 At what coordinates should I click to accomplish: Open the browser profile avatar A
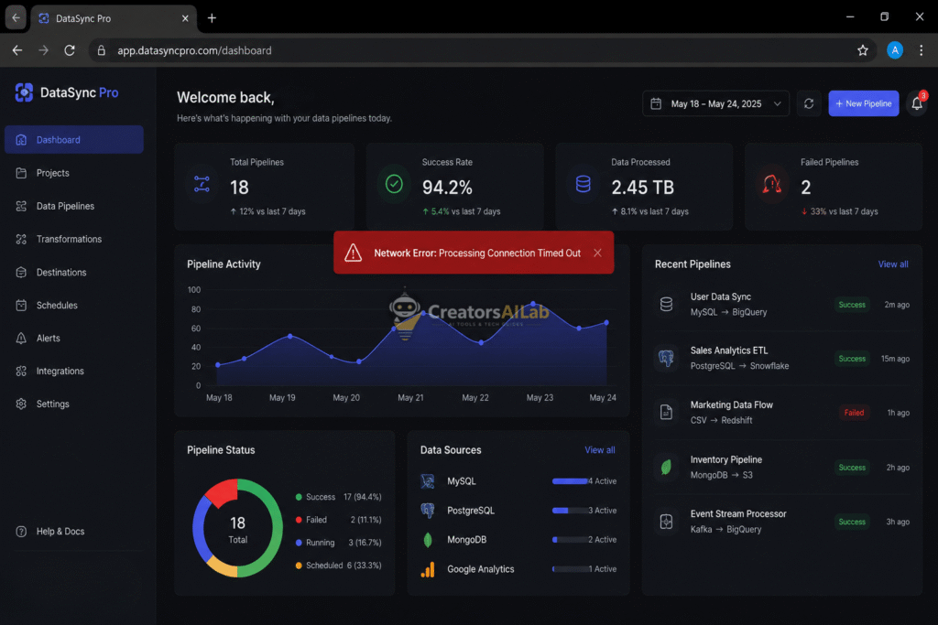click(x=894, y=51)
